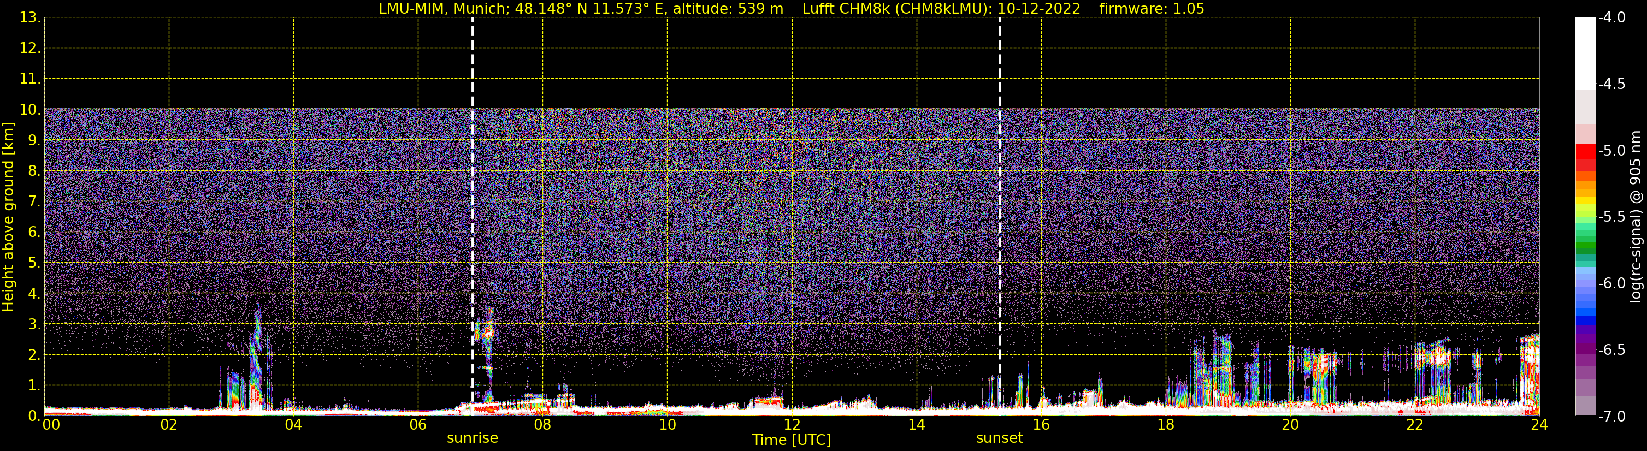
Task: Click the '5.' height axis tick label
Action: coord(34,263)
